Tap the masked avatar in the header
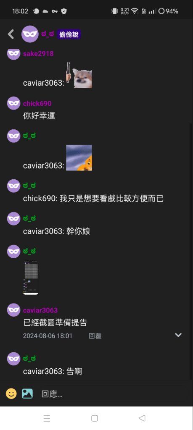The height and width of the screenshot is (430, 193). [30, 34]
